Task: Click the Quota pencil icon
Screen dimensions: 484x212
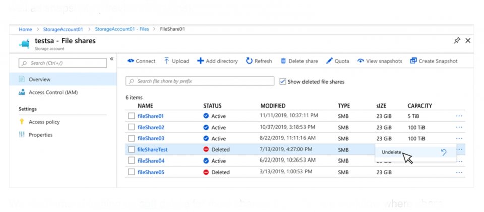Action: click(x=329, y=61)
